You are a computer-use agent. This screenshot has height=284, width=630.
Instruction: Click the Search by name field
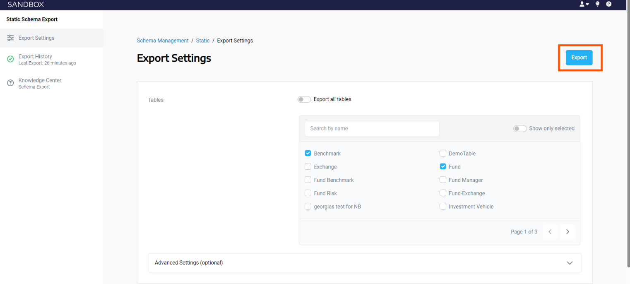(x=372, y=128)
